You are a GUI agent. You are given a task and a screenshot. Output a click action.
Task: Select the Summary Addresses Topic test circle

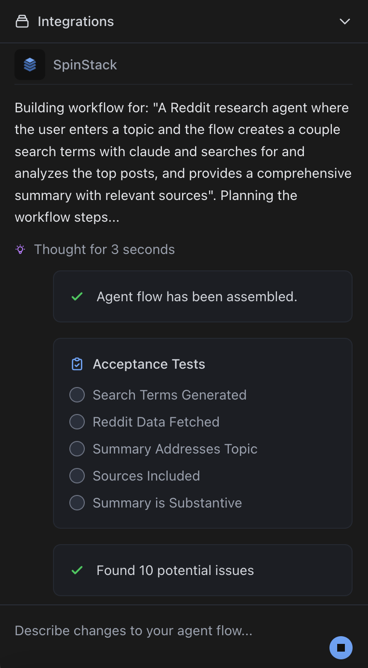[77, 449]
